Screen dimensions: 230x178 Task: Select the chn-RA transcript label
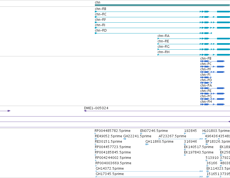pyautogui.click(x=164, y=36)
